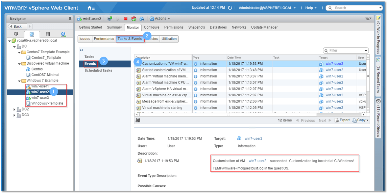Open Work In Progress side panel
This screenshot has width=388, height=194.
tap(378, 35)
